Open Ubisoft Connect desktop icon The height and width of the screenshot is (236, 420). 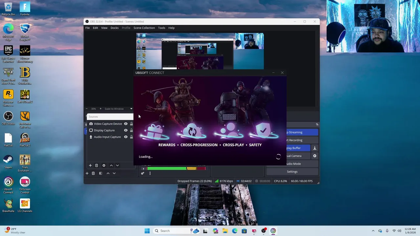8,186
